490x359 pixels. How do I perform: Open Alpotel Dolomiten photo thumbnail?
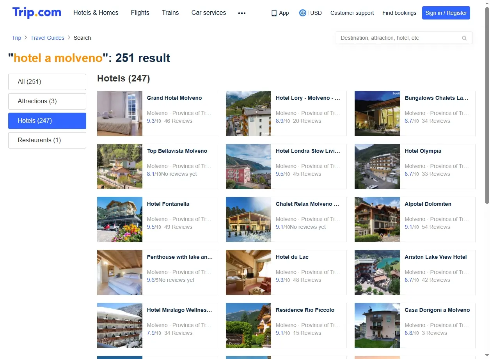(x=377, y=219)
